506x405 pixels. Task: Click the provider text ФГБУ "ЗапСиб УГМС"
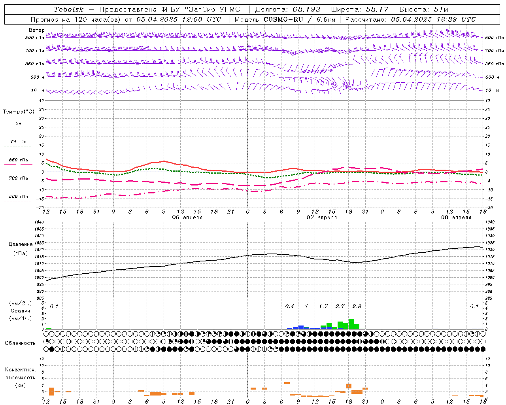pyautogui.click(x=203, y=9)
